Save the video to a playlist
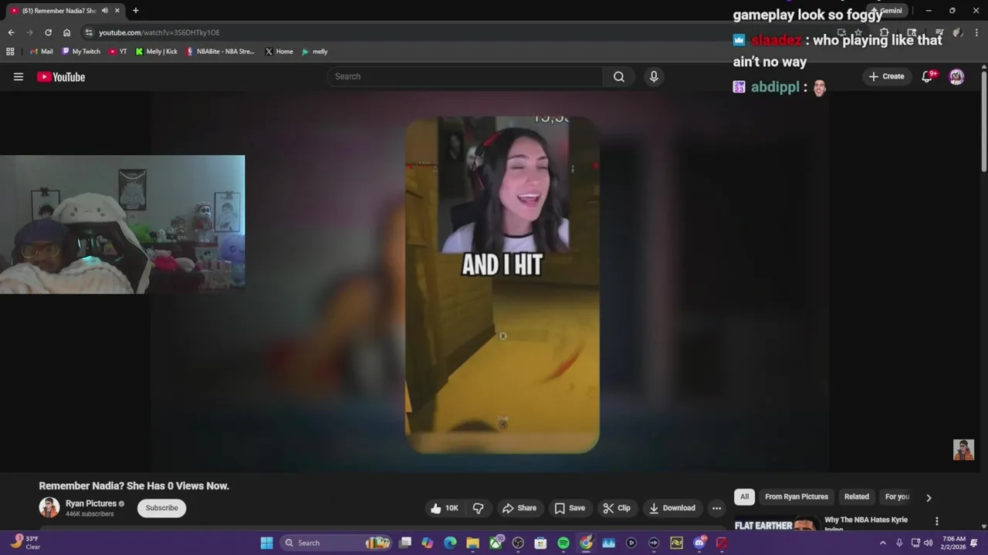This screenshot has height=555, width=988. [x=570, y=508]
